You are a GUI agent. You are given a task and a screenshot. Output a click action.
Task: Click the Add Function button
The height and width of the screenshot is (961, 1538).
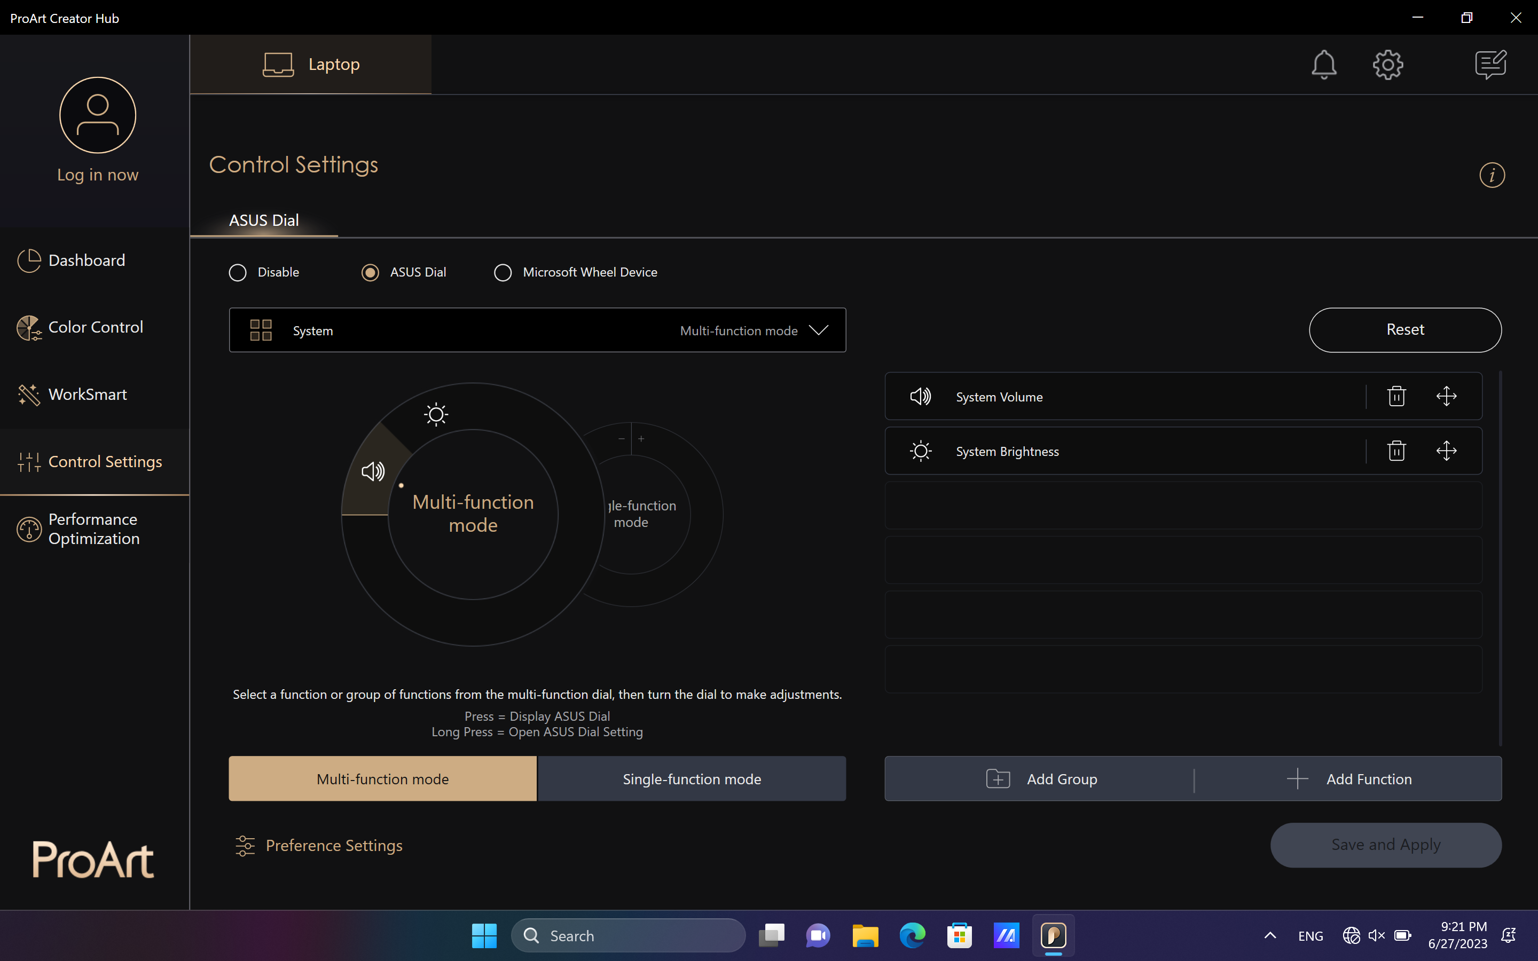coord(1348,778)
